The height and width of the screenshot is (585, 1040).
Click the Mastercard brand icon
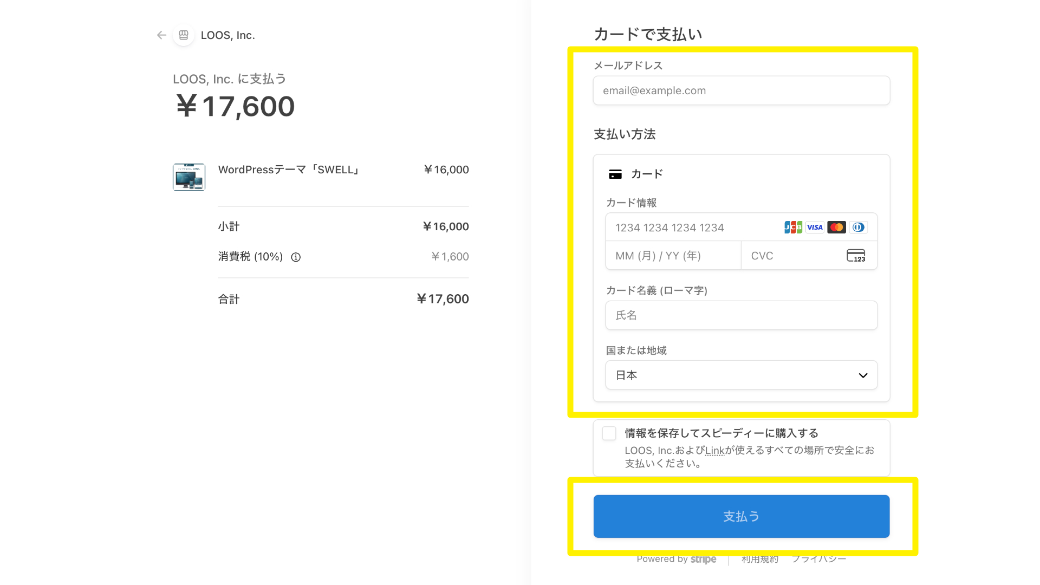coord(836,227)
